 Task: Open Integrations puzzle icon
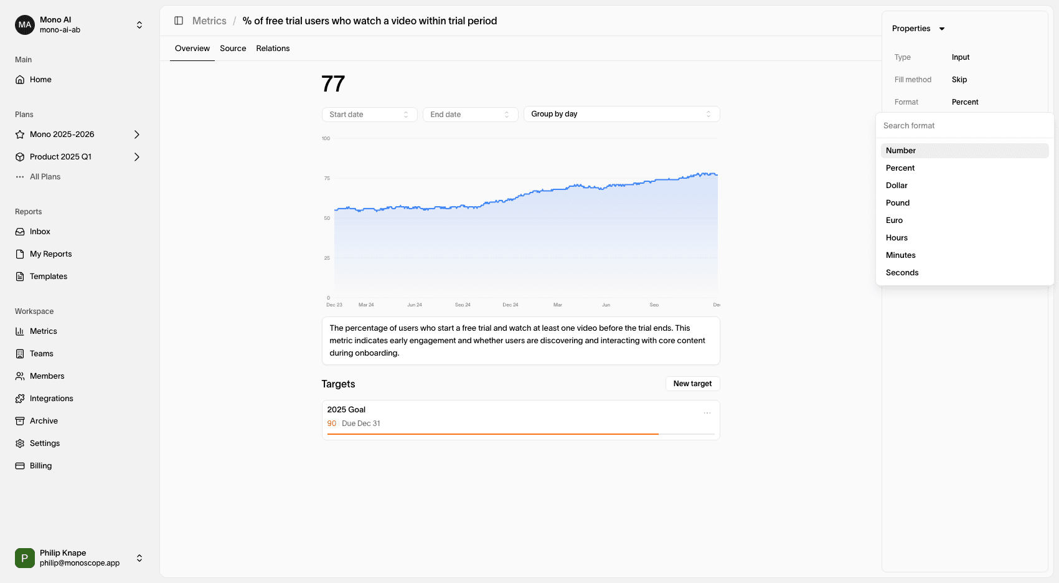tap(20, 399)
